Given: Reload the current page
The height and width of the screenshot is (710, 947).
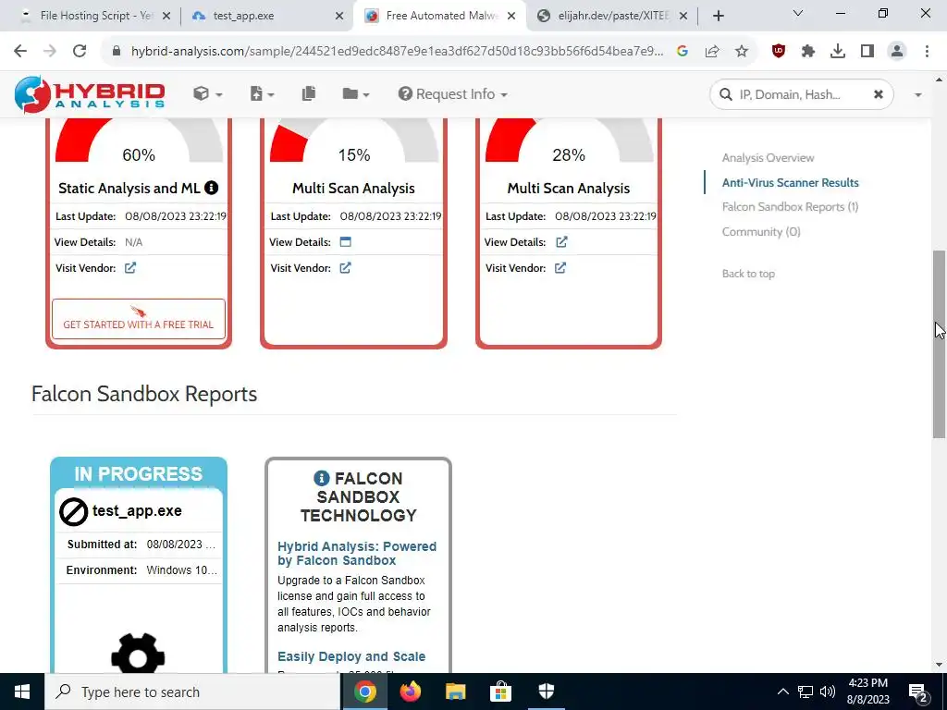Looking at the screenshot, I should coord(80,52).
